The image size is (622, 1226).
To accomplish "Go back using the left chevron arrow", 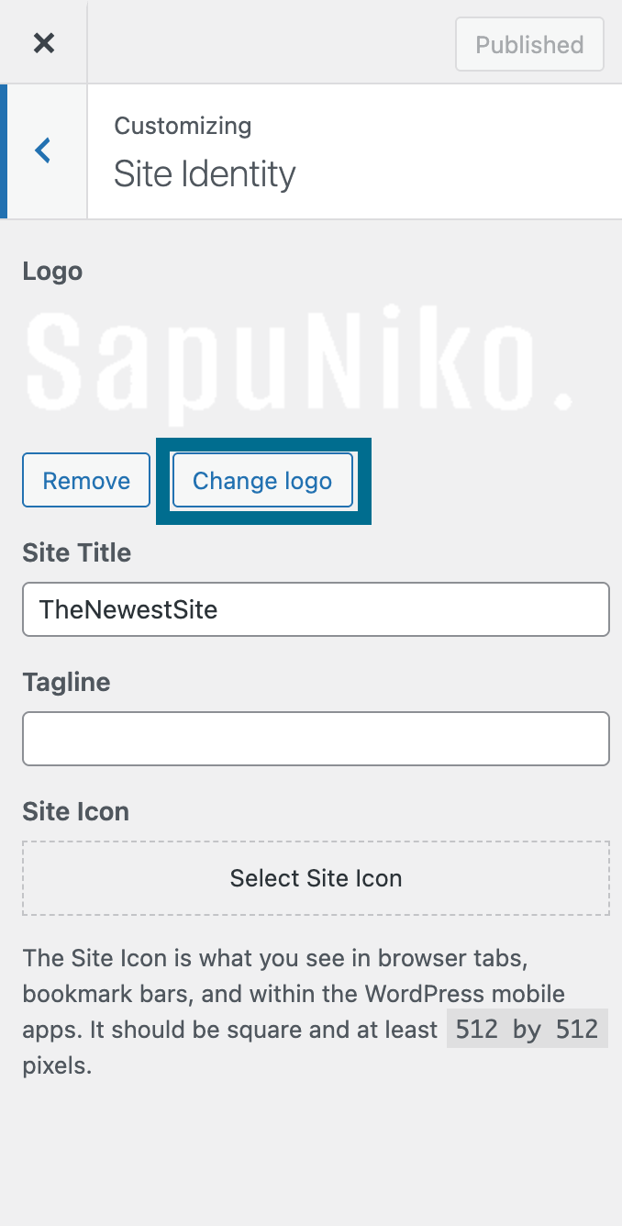I will click(x=43, y=150).
